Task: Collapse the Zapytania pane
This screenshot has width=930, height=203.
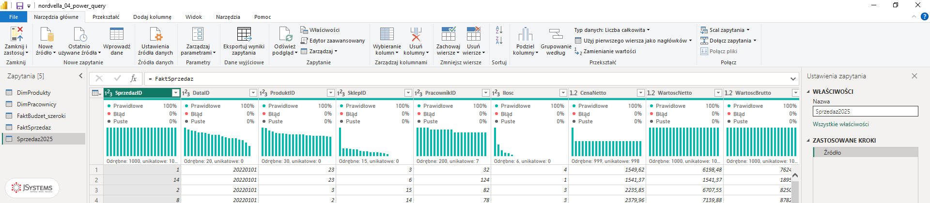Action: pyautogui.click(x=81, y=76)
